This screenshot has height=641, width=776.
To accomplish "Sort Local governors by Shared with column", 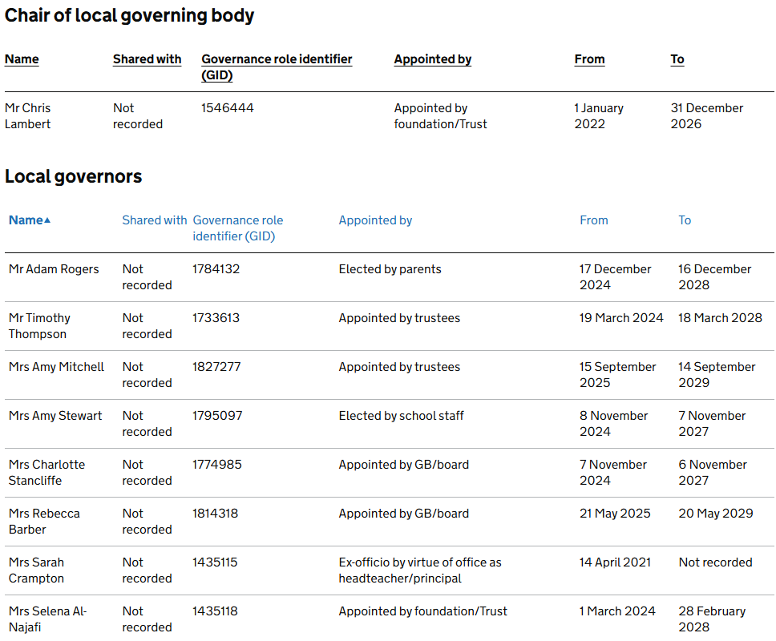I will (154, 220).
